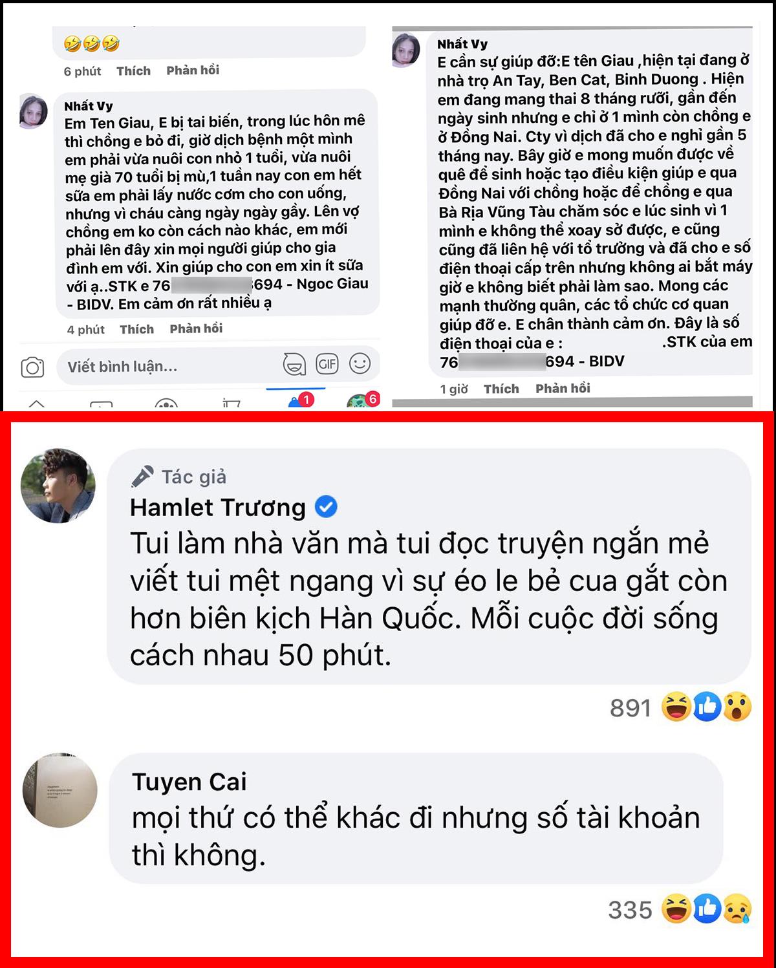Open the emoji smiley picker

click(360, 363)
